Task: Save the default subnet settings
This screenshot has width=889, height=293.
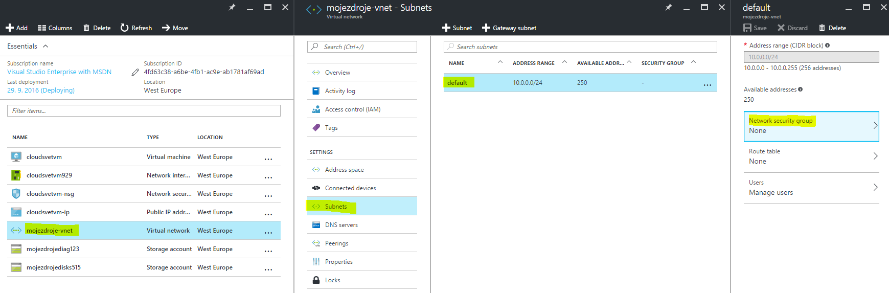Action: click(755, 28)
